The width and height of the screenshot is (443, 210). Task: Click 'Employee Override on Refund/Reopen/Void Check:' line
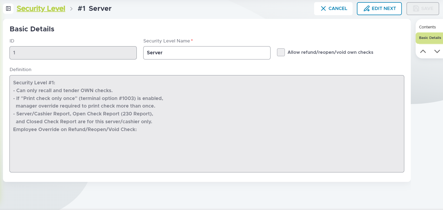[75, 129]
